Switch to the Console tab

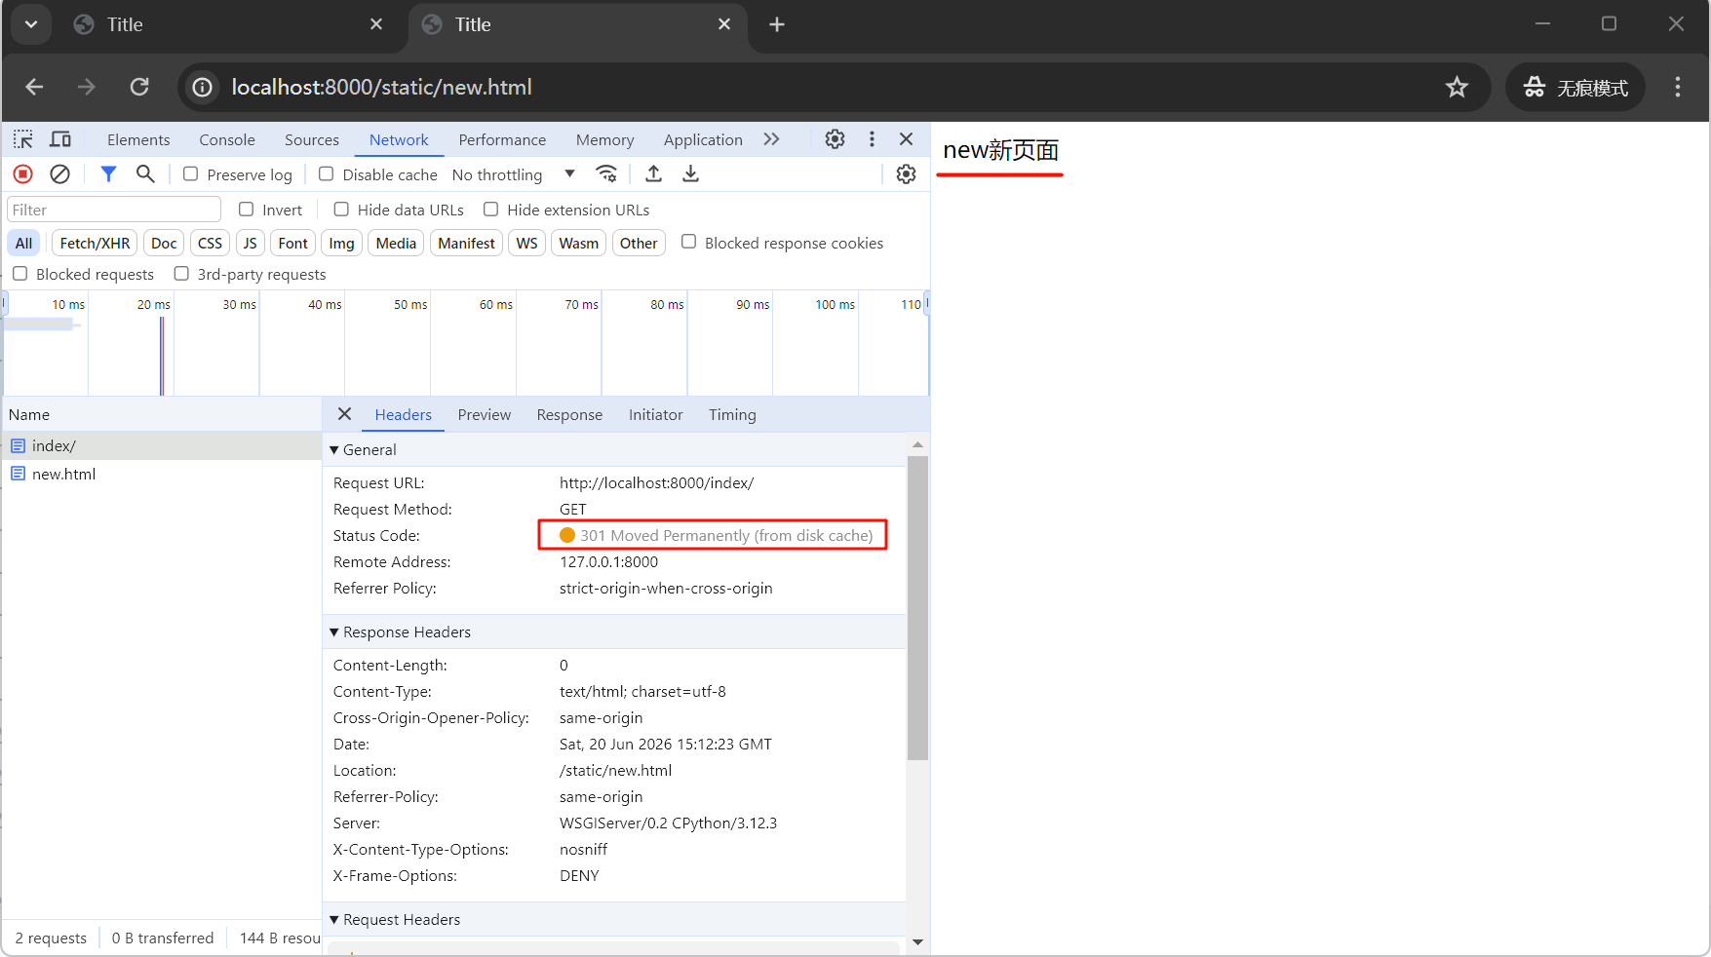[227, 139]
